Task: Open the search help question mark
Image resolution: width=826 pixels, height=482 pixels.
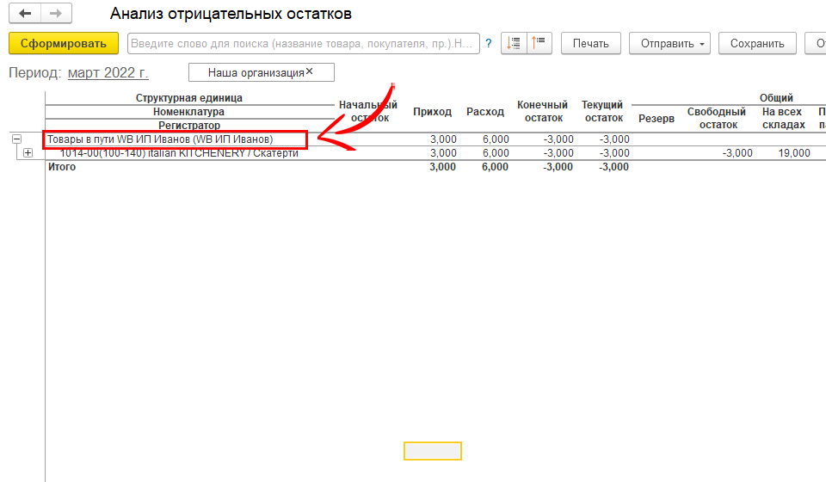Action: pyautogui.click(x=489, y=43)
